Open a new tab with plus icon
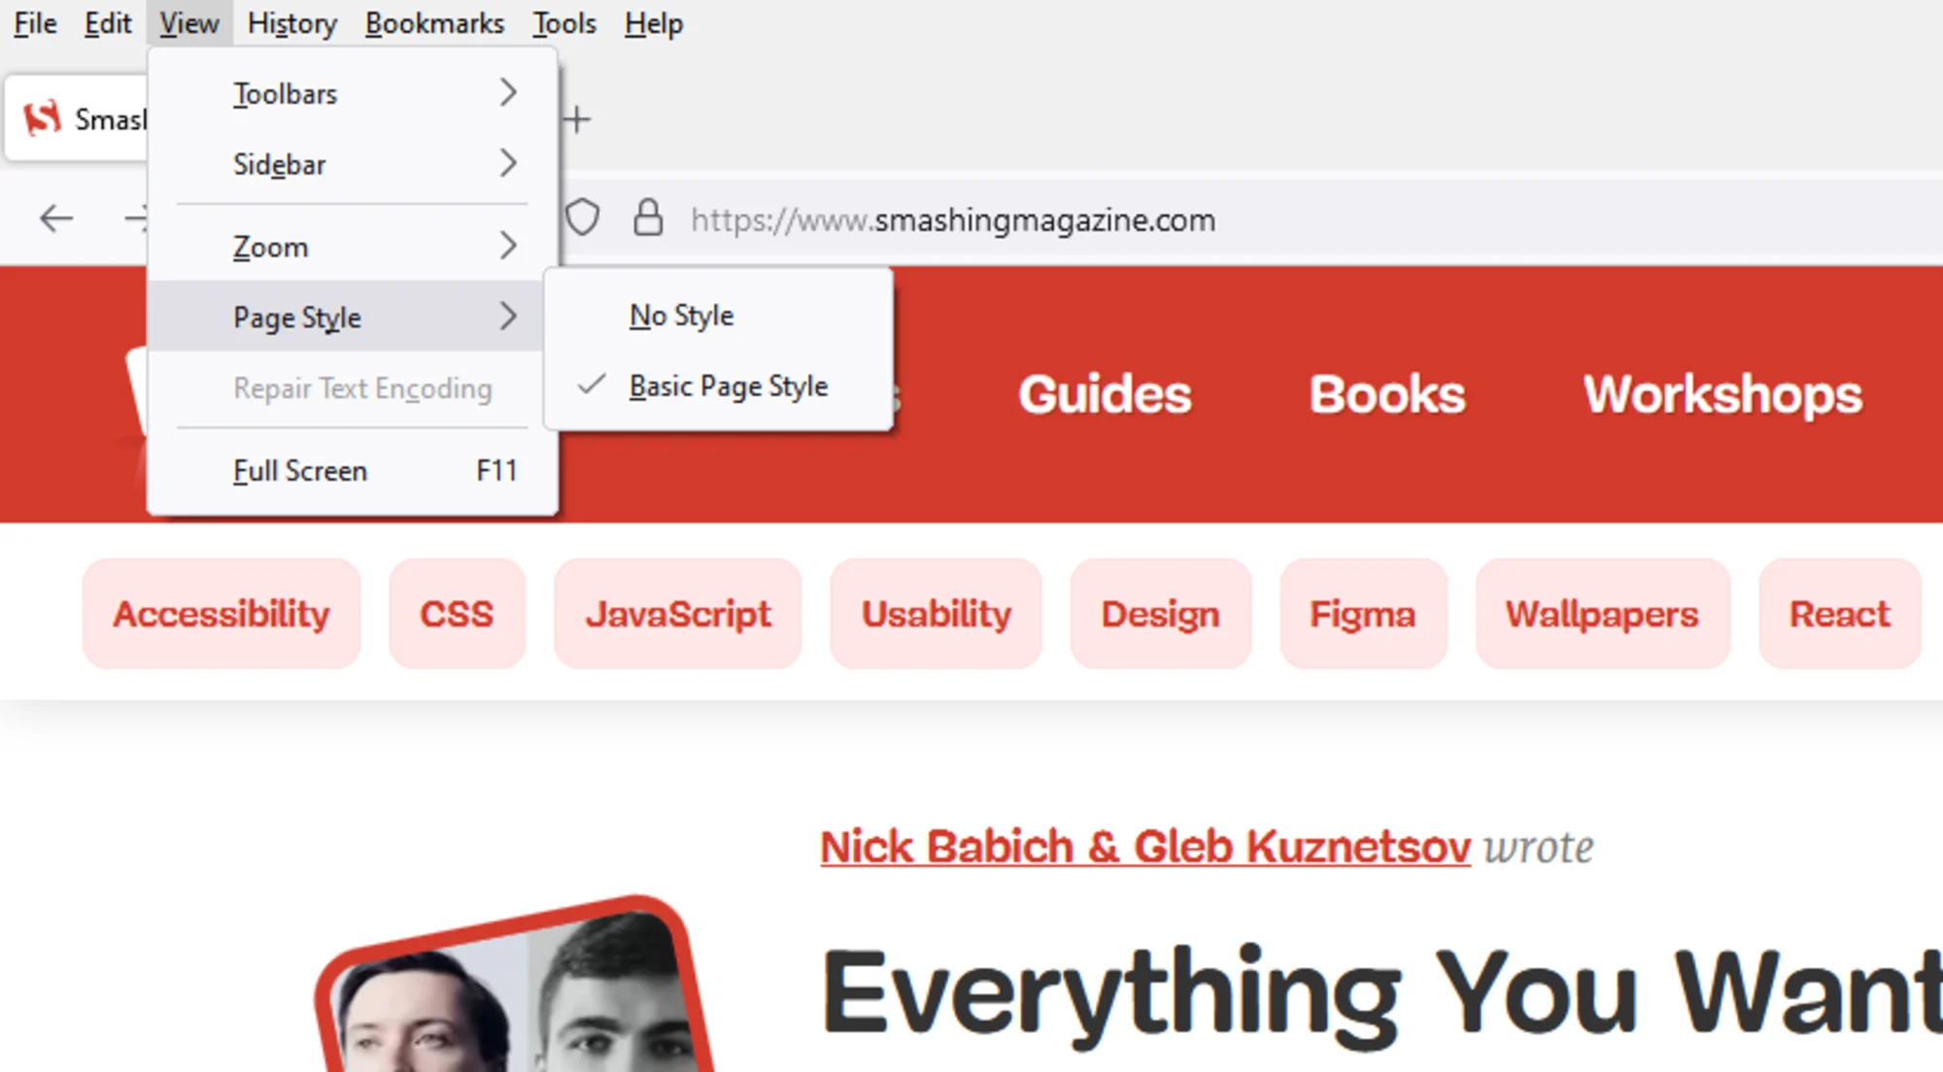 point(576,119)
